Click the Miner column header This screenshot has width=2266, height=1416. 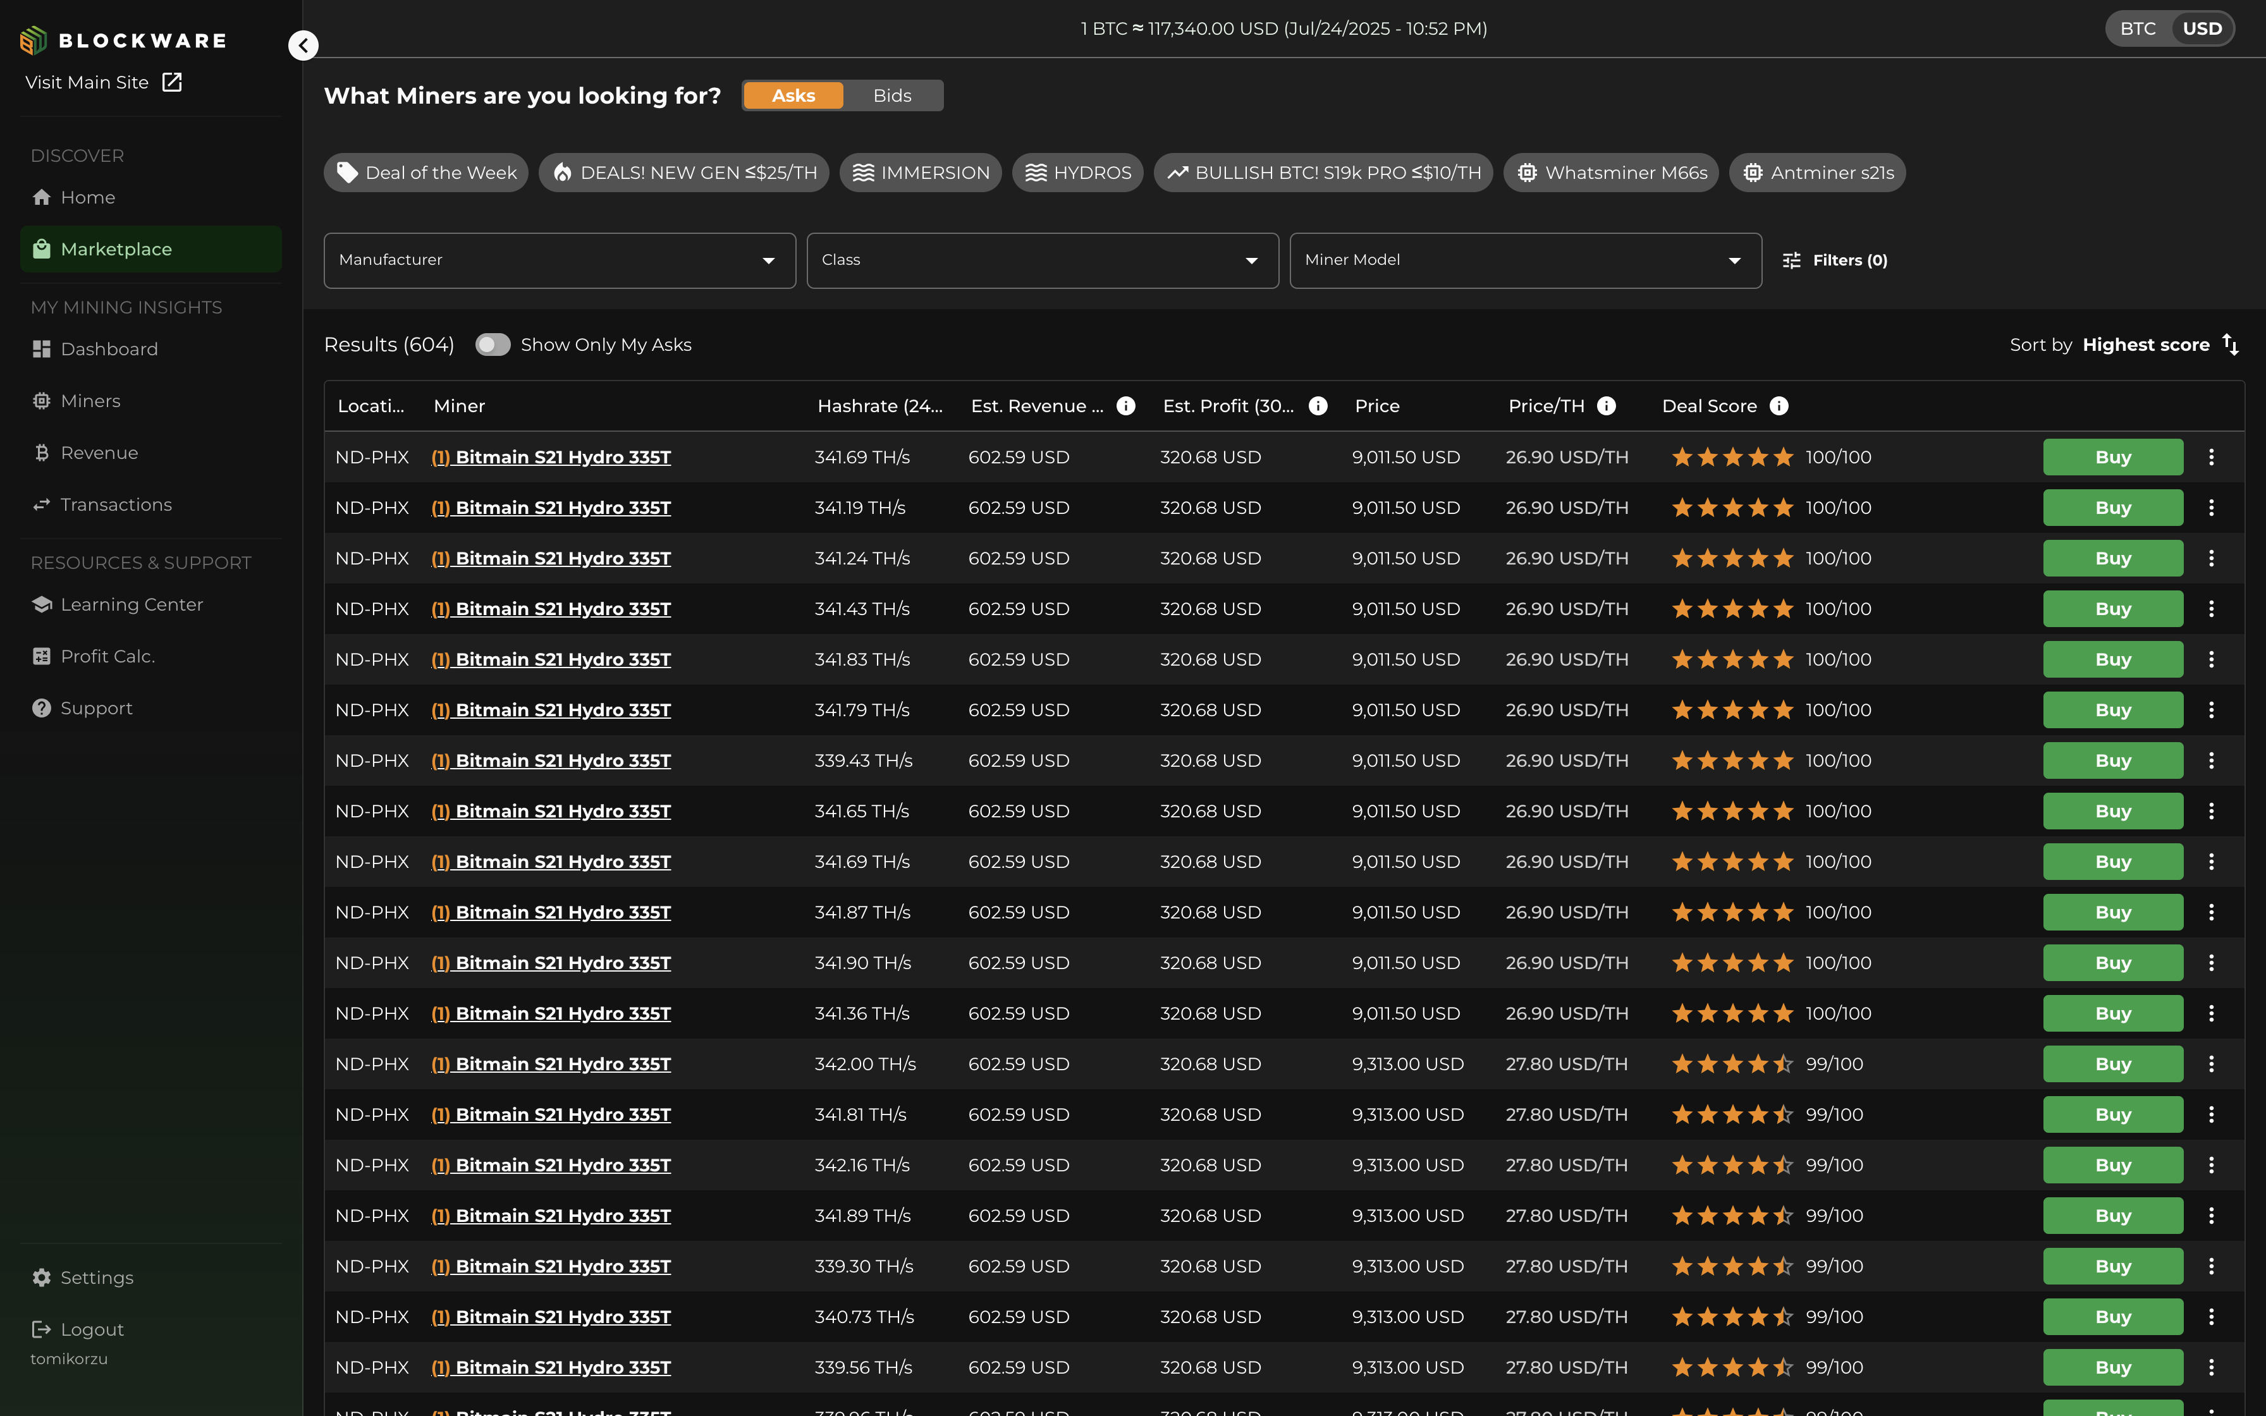point(459,405)
